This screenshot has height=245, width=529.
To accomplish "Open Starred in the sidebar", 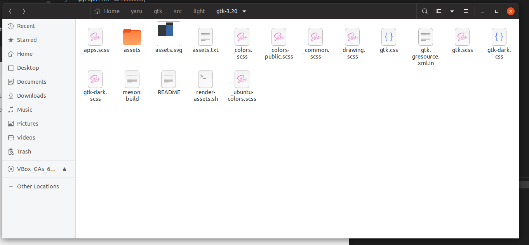I will [39, 40].
